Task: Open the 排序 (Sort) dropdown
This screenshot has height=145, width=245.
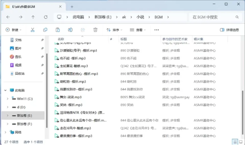Action: [114, 30]
